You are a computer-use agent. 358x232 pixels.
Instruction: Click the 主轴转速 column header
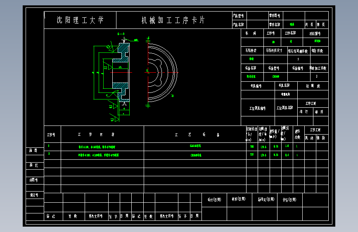252,134
